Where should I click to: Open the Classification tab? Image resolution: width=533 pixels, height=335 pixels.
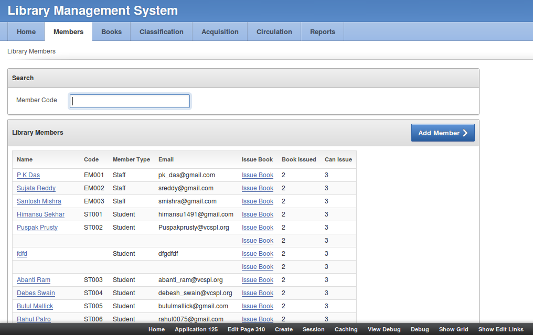pyautogui.click(x=162, y=32)
